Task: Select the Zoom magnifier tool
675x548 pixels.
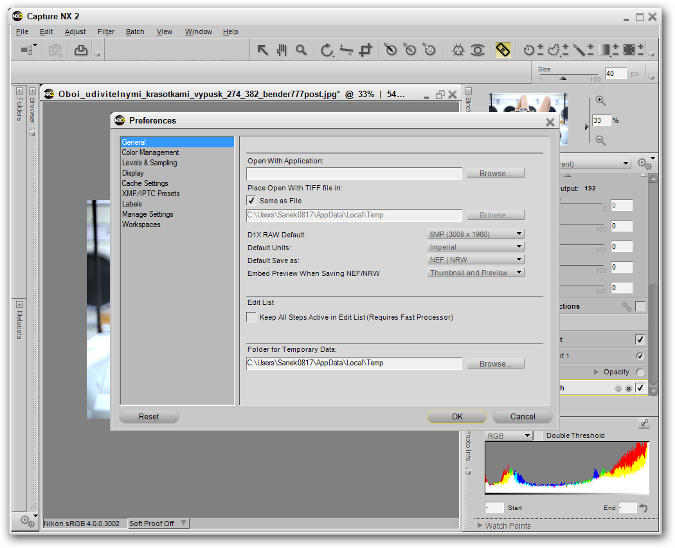Action: 301,50
